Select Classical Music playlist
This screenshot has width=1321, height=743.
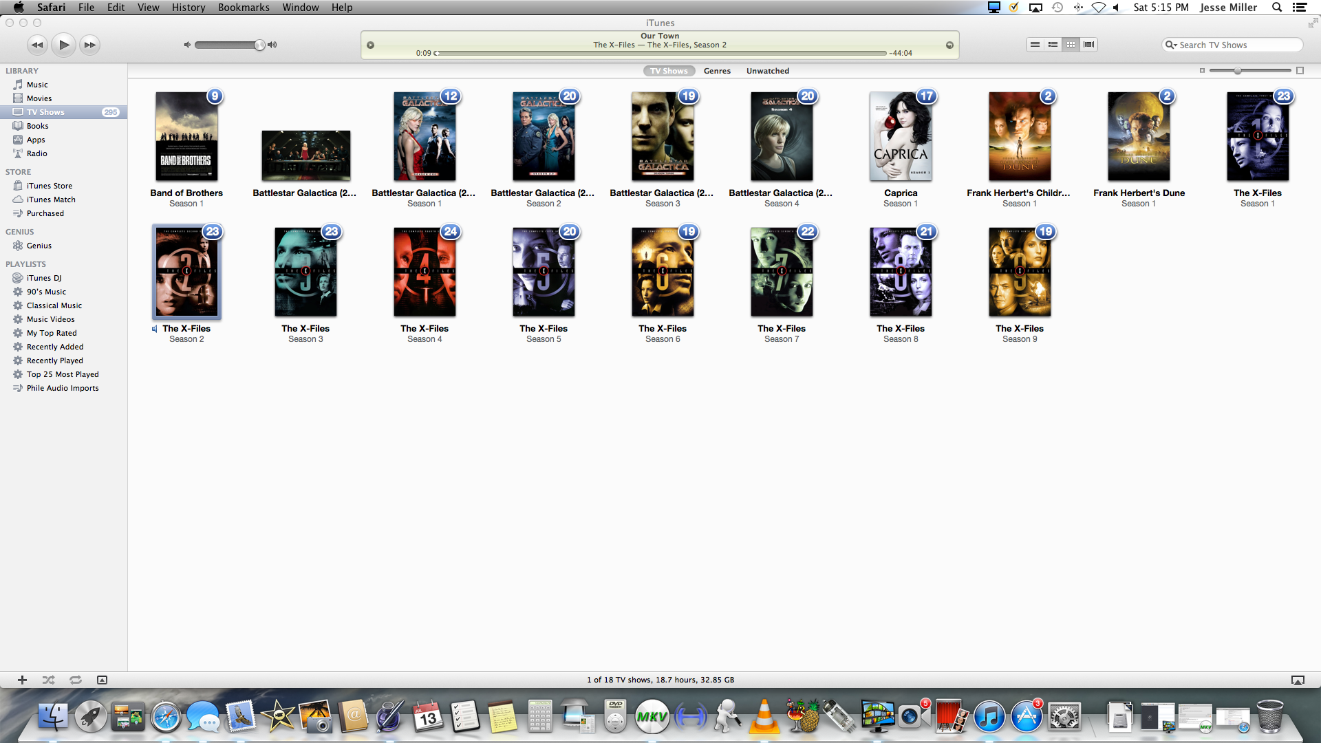(x=63, y=305)
